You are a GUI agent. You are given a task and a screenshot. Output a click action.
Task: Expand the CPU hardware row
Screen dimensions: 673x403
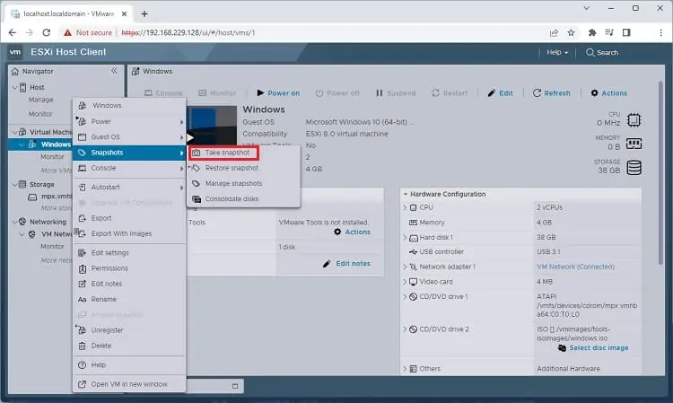(x=405, y=207)
